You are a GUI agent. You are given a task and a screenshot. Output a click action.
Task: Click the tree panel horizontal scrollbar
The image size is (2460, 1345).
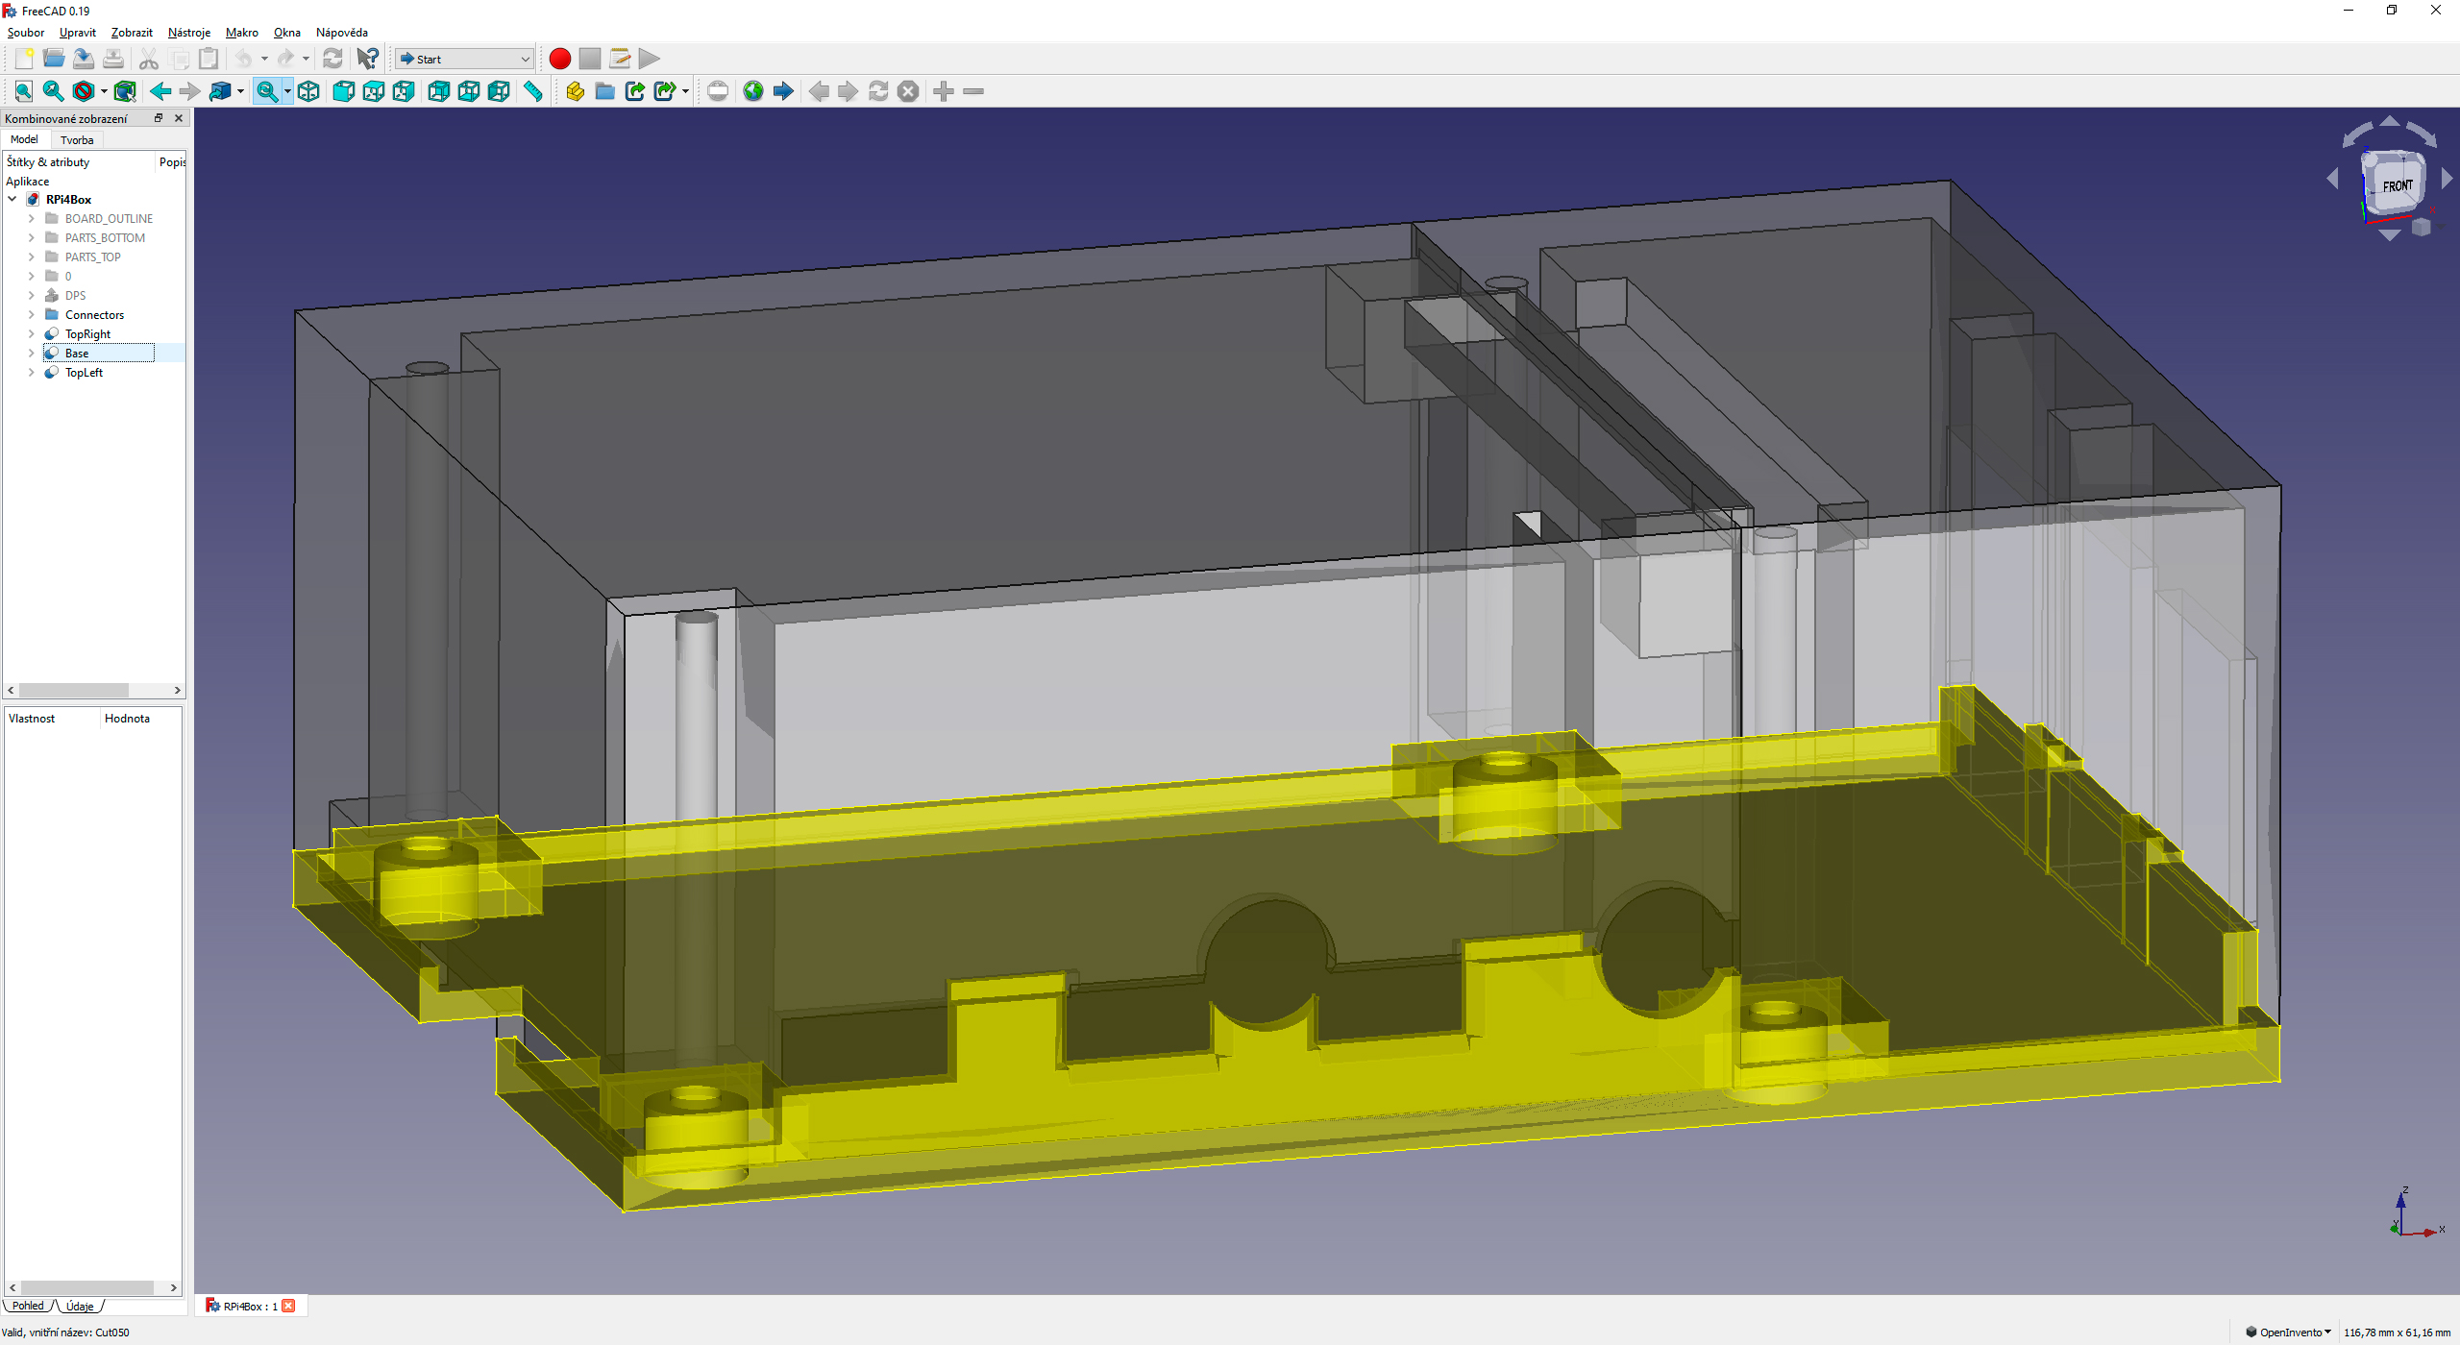coord(74,691)
